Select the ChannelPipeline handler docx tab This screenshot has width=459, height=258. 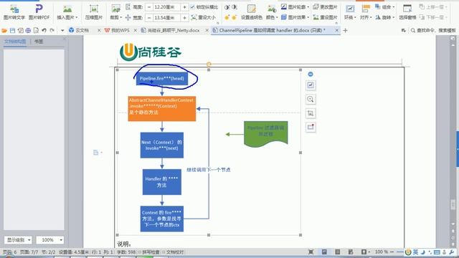coord(272,30)
